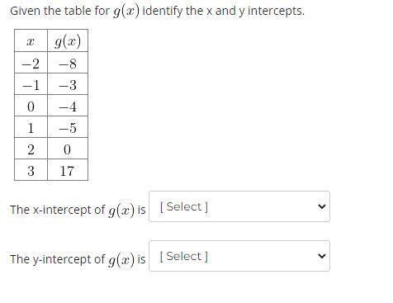Open the y-intercept Select dropdown

(239, 256)
